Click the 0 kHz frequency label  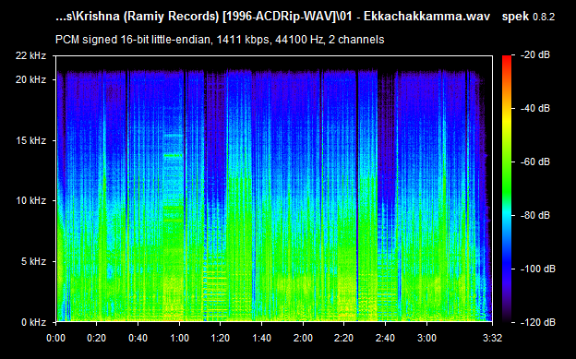pos(33,322)
